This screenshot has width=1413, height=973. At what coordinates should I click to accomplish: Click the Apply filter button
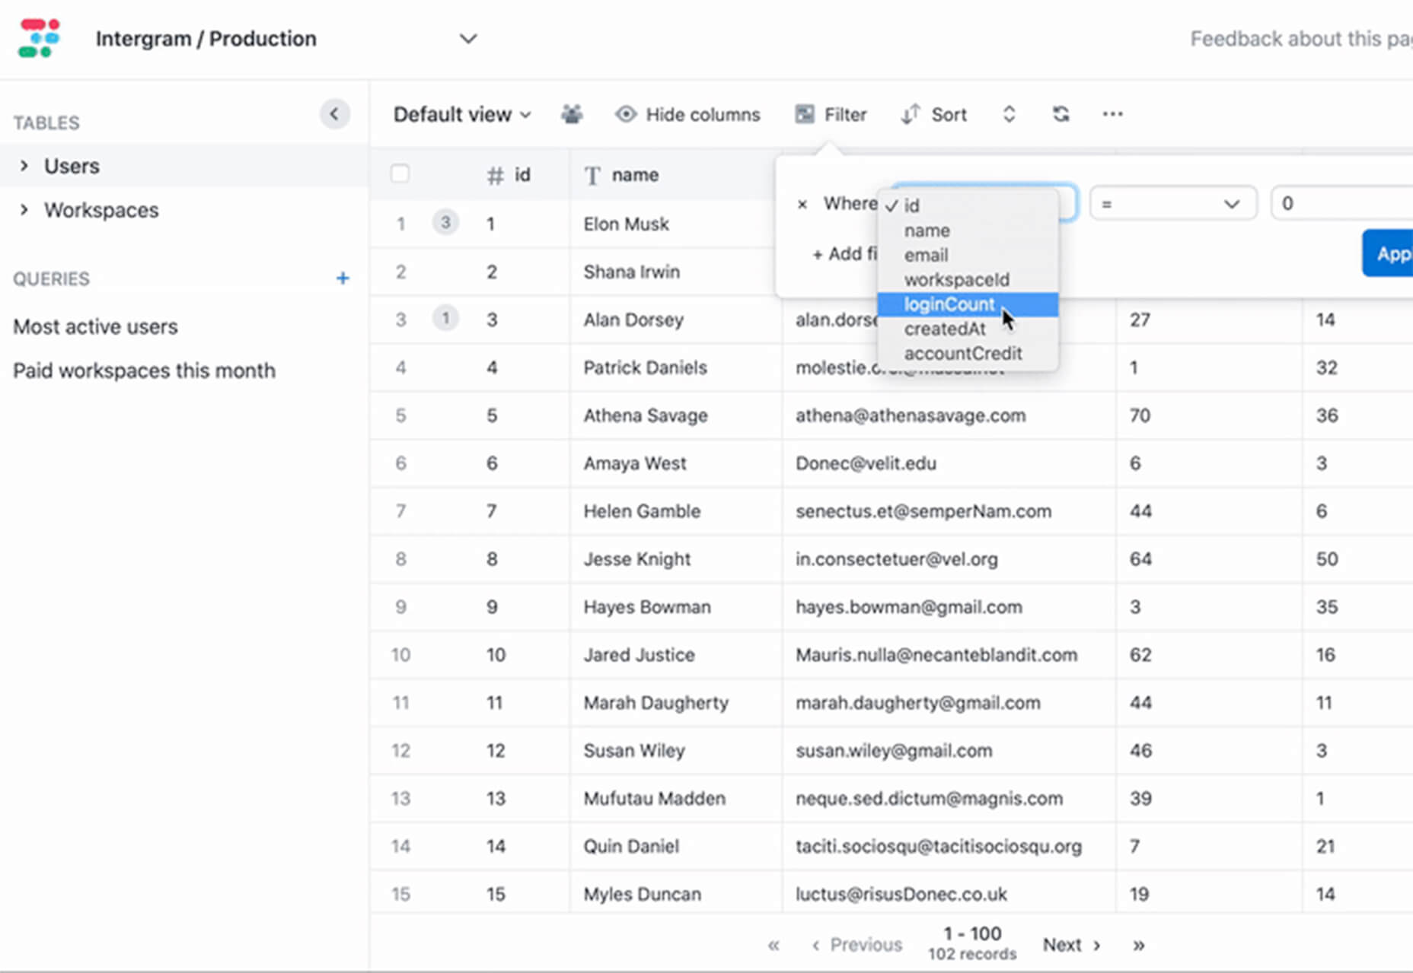click(x=1388, y=253)
